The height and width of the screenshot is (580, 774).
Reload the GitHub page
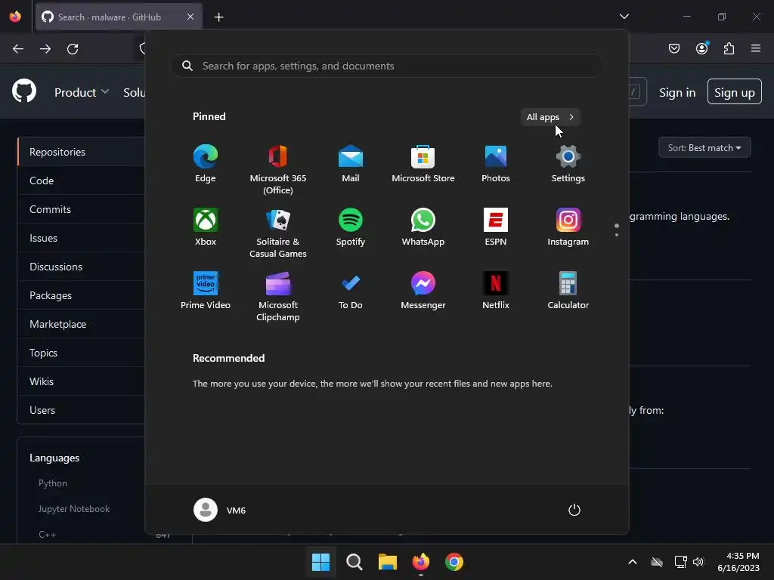pos(73,49)
